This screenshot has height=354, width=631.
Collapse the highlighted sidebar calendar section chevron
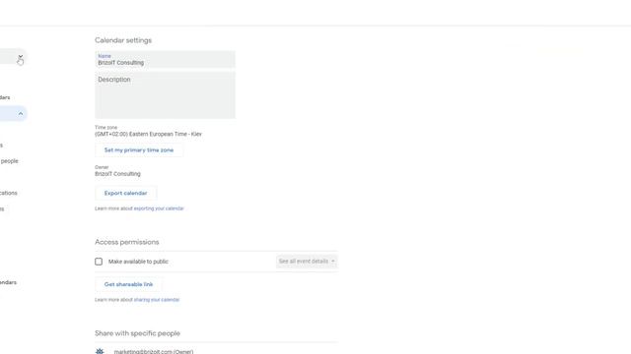[21, 114]
